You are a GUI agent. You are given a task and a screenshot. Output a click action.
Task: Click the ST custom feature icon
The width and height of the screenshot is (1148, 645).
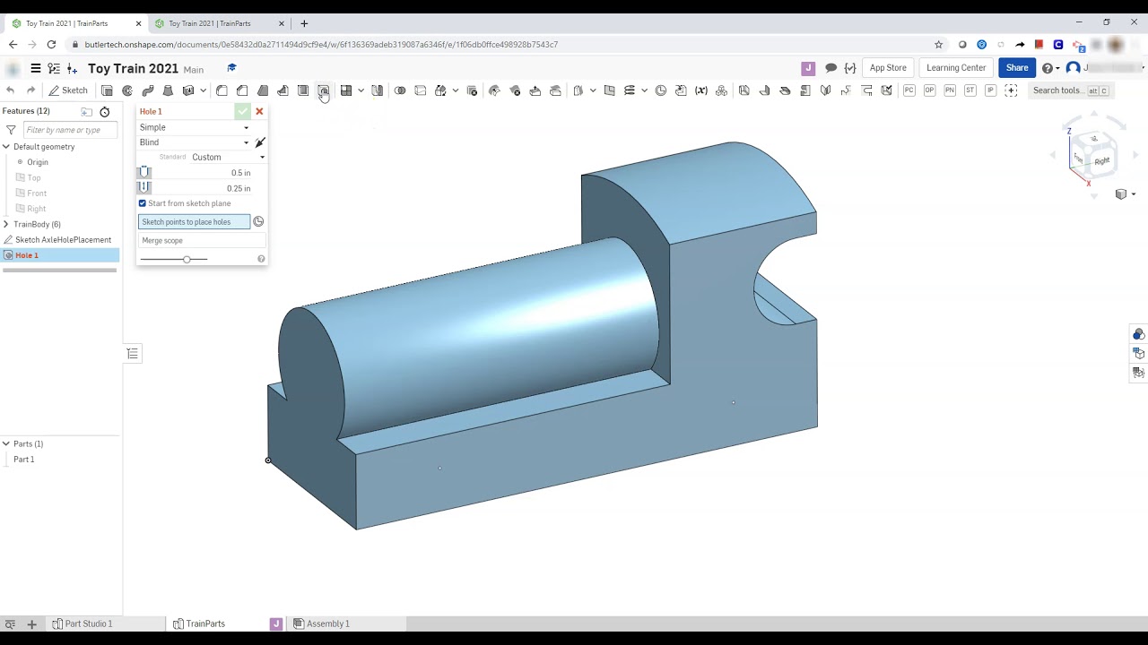pyautogui.click(x=970, y=90)
